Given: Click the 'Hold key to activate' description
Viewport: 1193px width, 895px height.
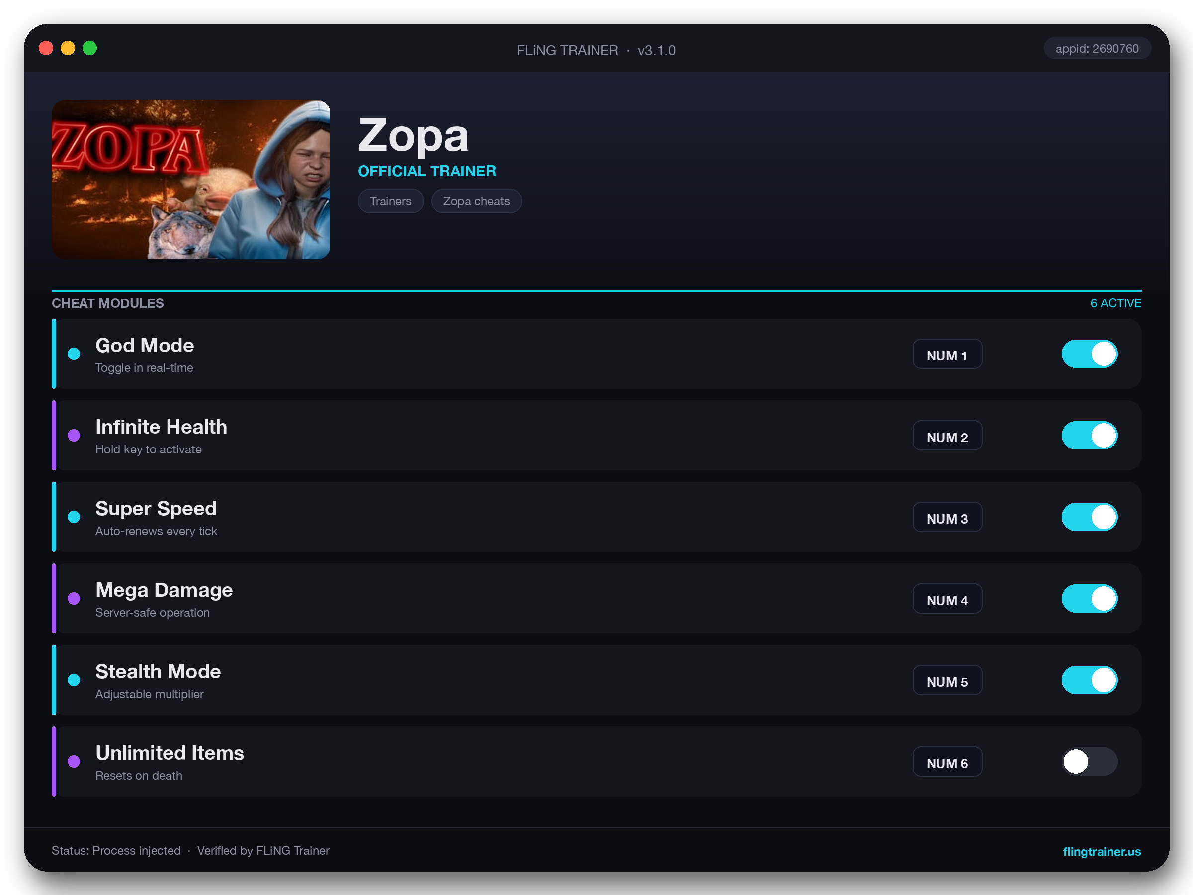Looking at the screenshot, I should click(148, 449).
